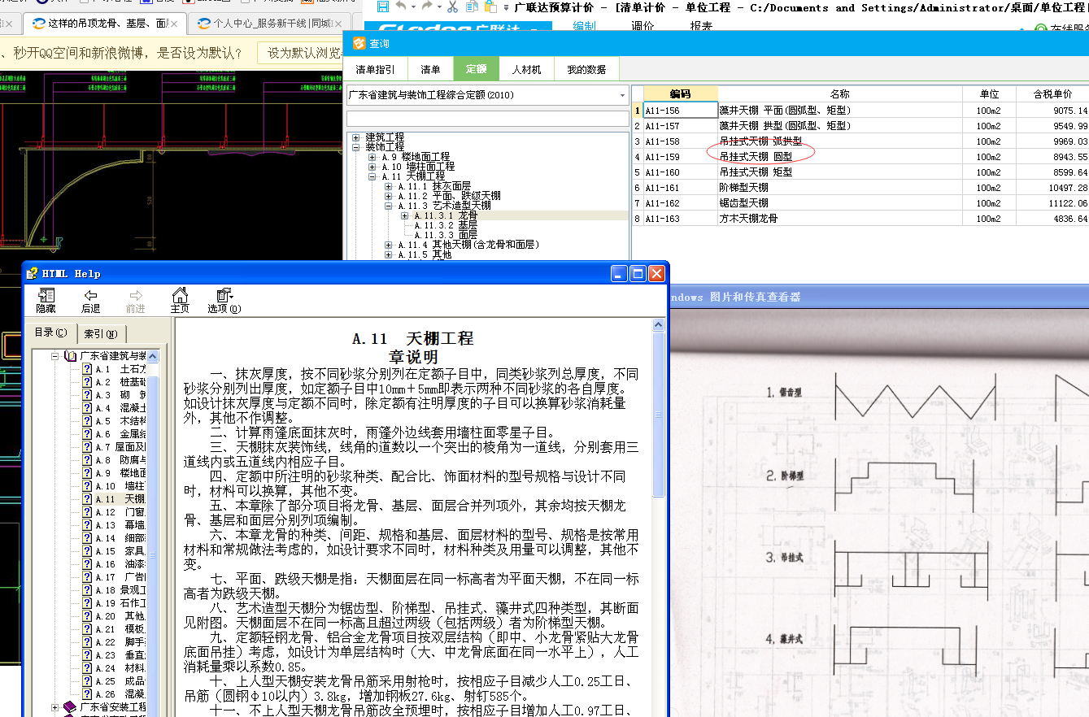
Task: Expand the A.11.2 平面、跌级天棚 node
Action: pos(389,196)
